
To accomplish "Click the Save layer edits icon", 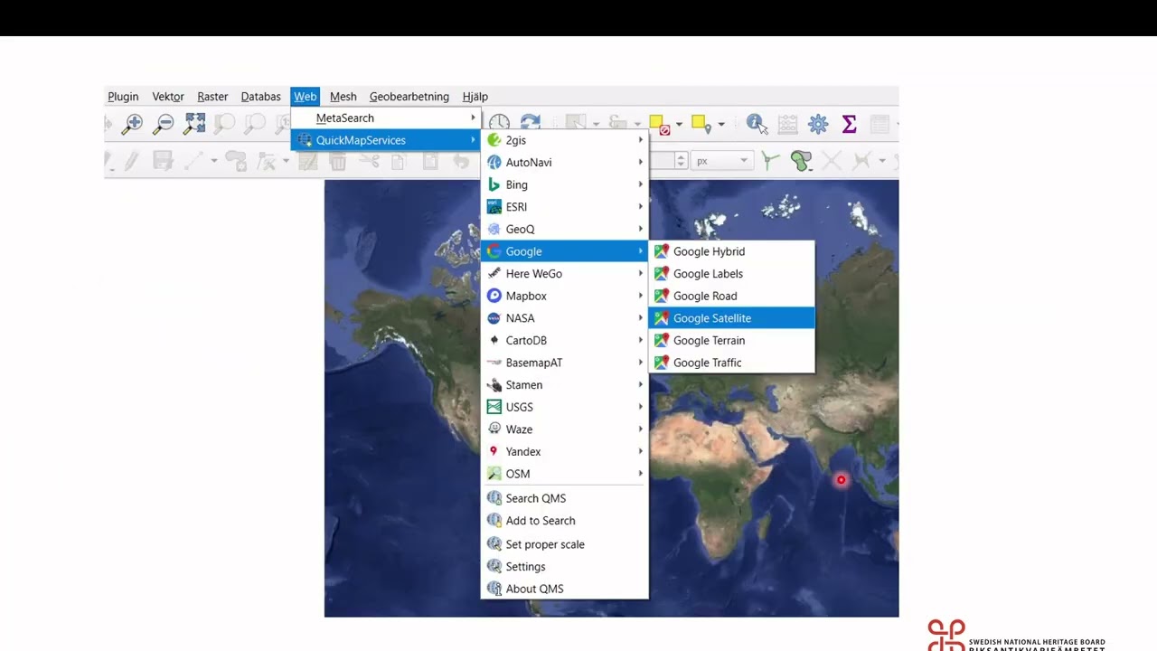I will tap(163, 161).
